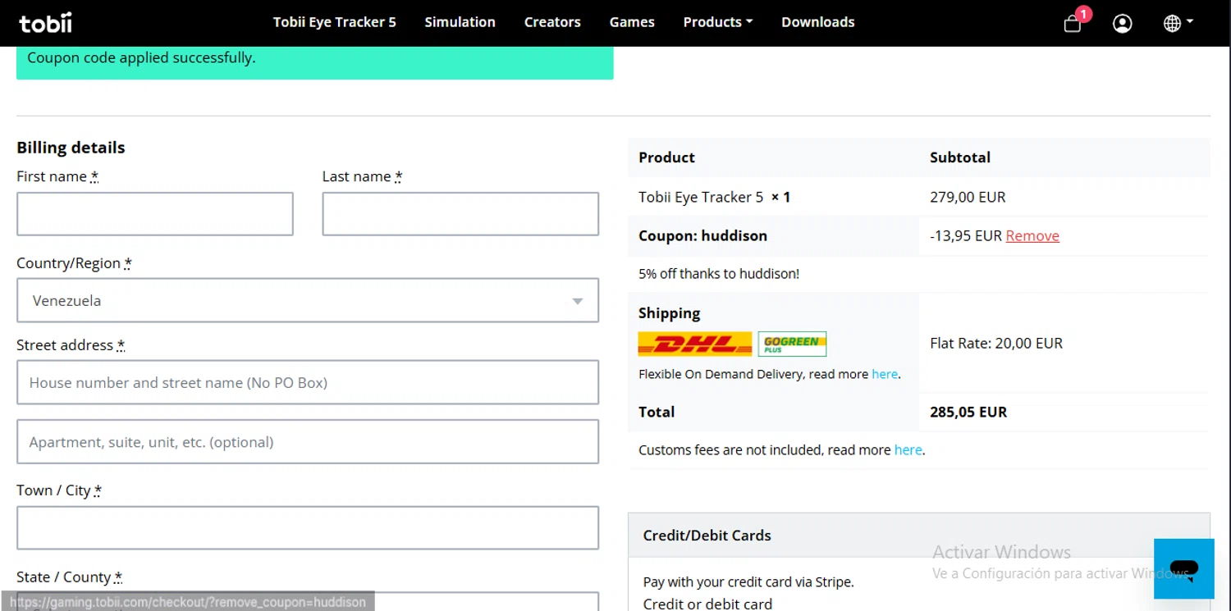This screenshot has height=611, width=1231.
Task: Go to Tobii Eye Tracker 5 page
Action: [x=334, y=22]
